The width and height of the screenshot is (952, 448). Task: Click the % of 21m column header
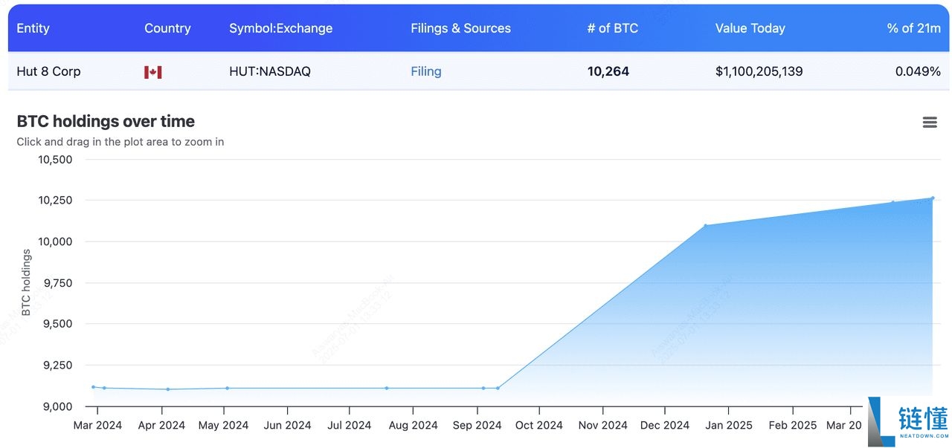(x=913, y=28)
